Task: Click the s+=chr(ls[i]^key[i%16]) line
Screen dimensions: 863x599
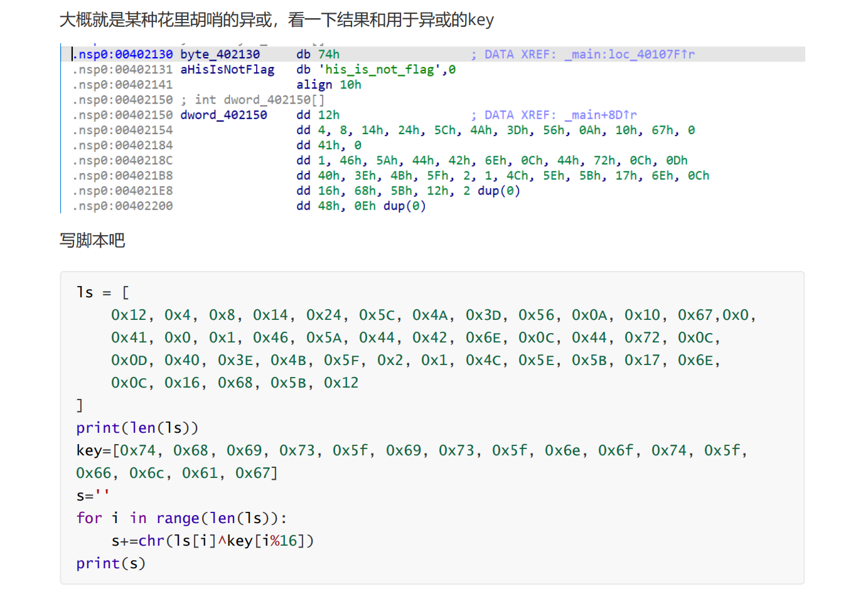Action: click(213, 541)
